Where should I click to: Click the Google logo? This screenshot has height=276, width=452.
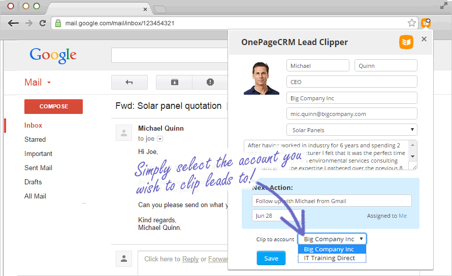[53, 56]
